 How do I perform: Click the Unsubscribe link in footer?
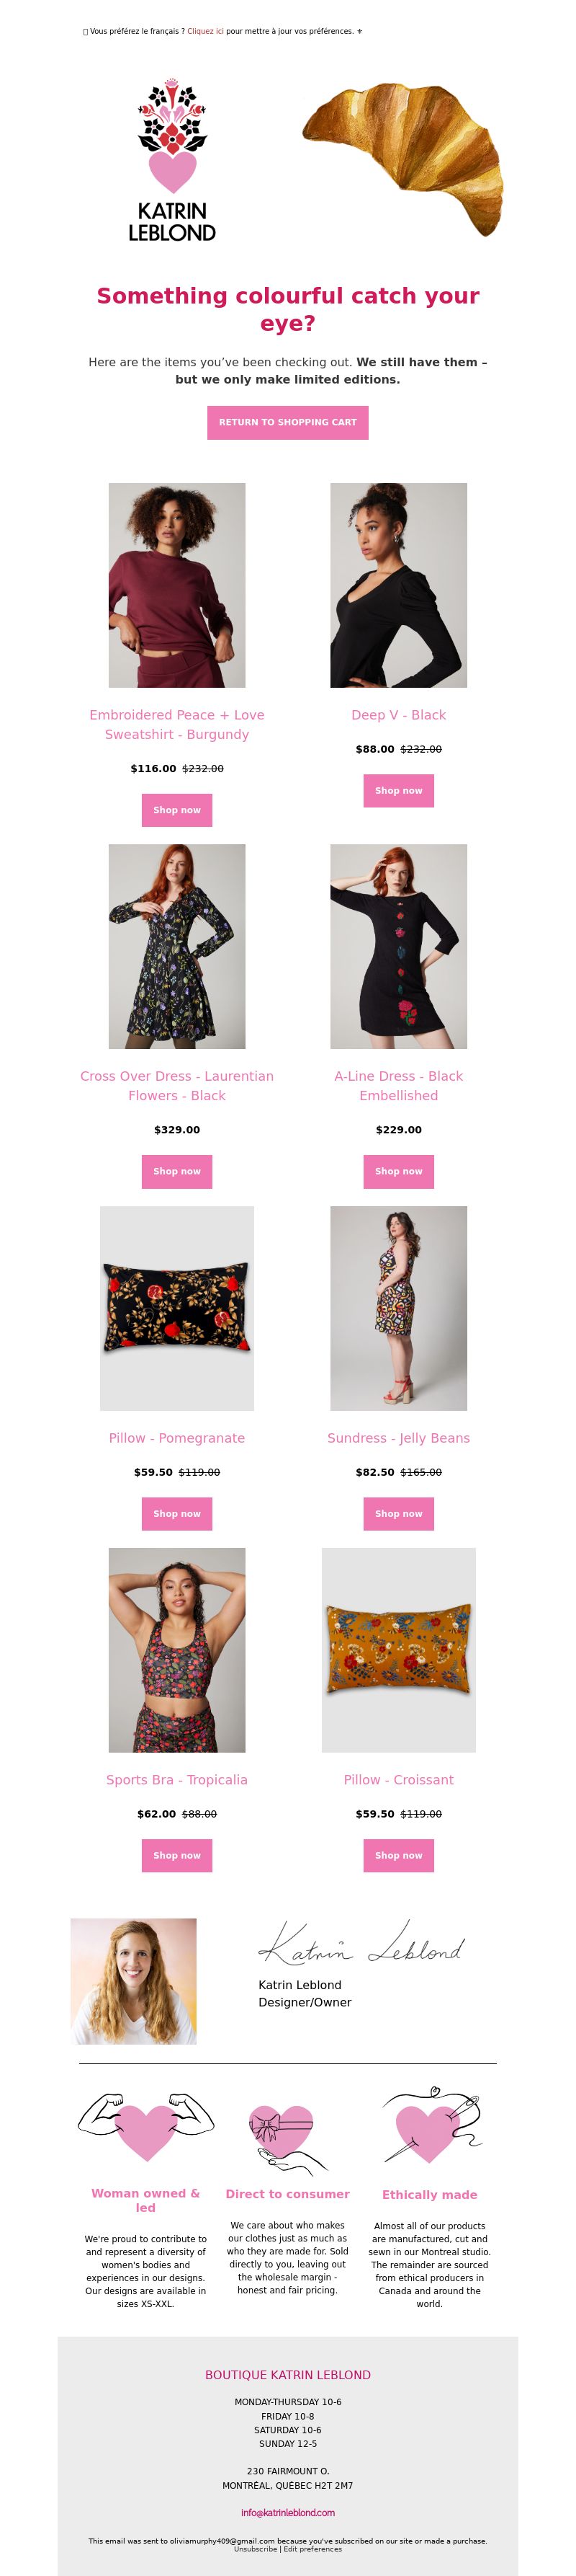tap(256, 2549)
